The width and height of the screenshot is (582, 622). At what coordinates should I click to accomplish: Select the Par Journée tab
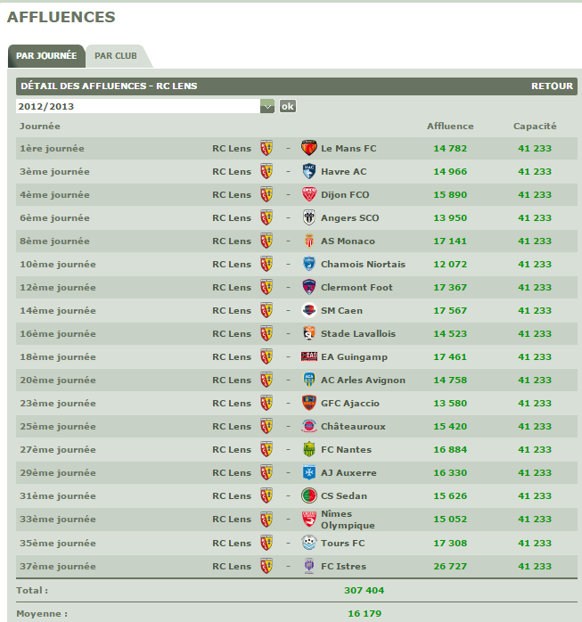coord(46,56)
